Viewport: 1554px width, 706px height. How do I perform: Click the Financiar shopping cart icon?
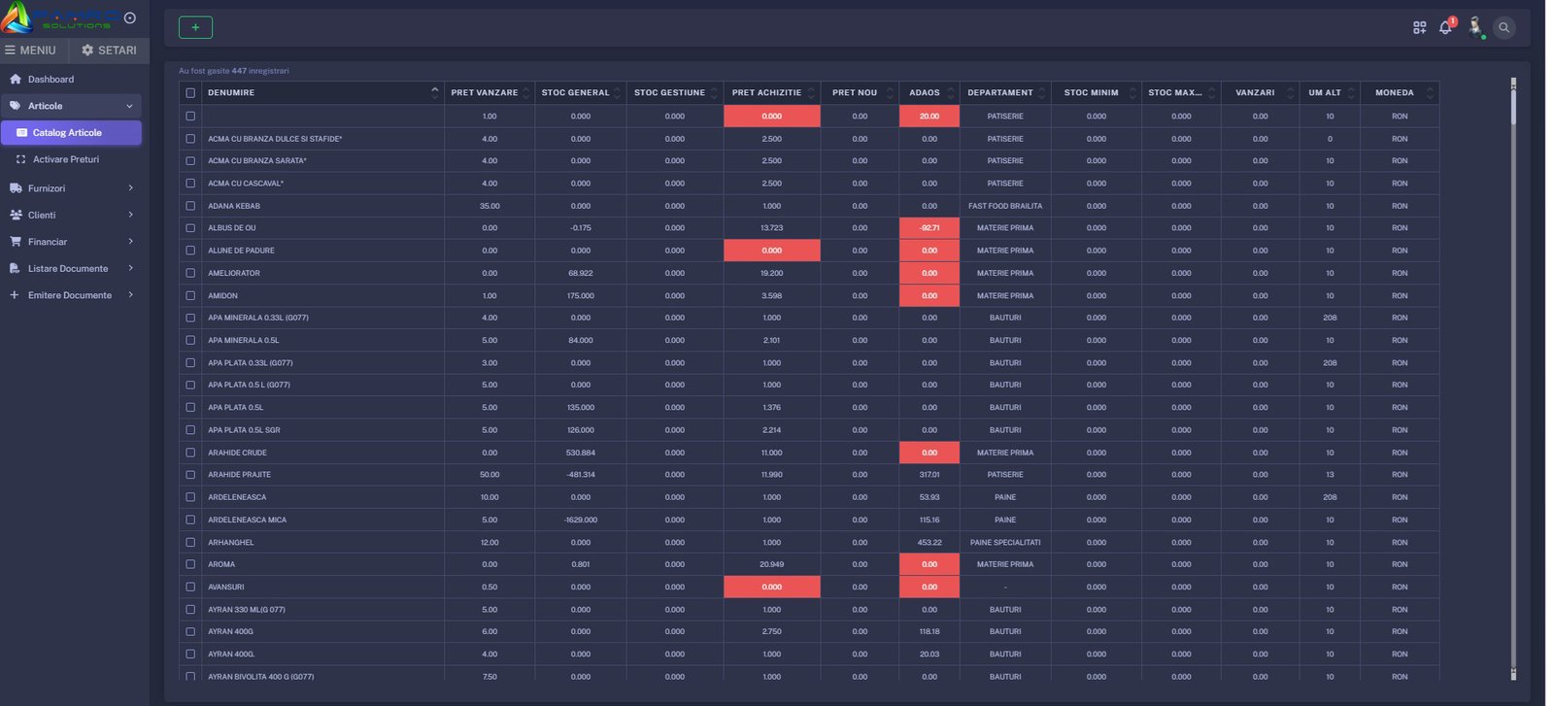(x=16, y=242)
